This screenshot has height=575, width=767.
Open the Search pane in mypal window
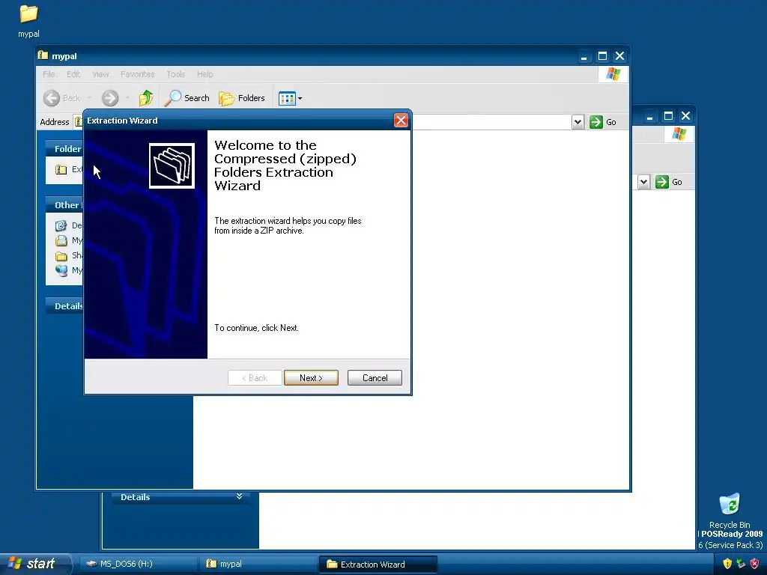click(187, 98)
